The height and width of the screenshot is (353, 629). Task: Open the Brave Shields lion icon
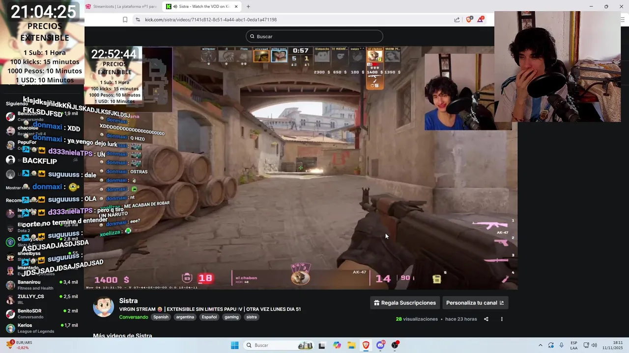tap(469, 20)
